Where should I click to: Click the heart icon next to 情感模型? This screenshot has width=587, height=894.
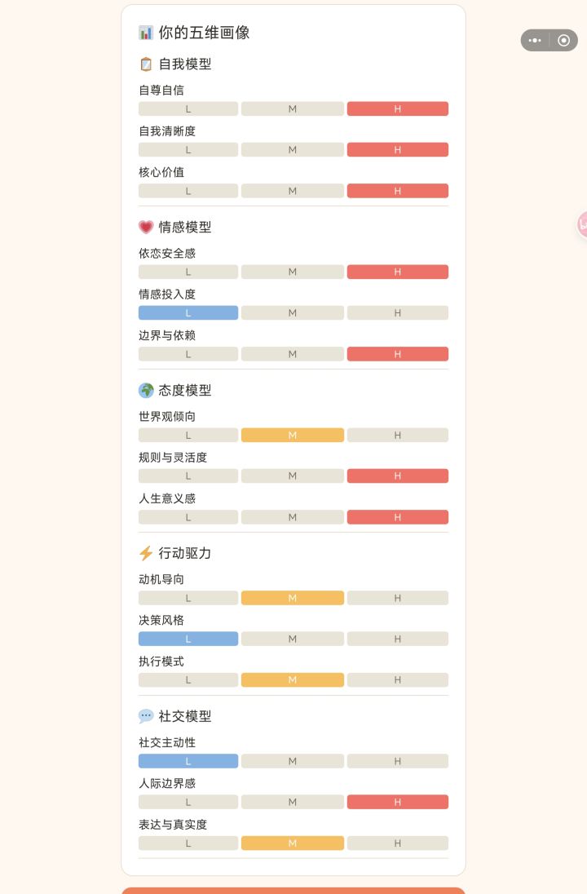(x=146, y=227)
